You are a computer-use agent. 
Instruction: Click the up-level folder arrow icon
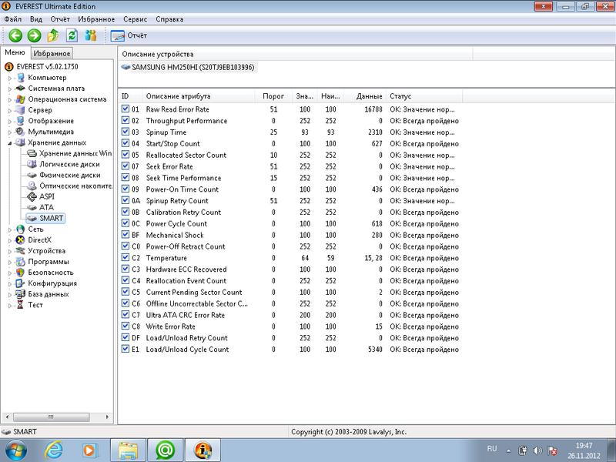point(53,35)
